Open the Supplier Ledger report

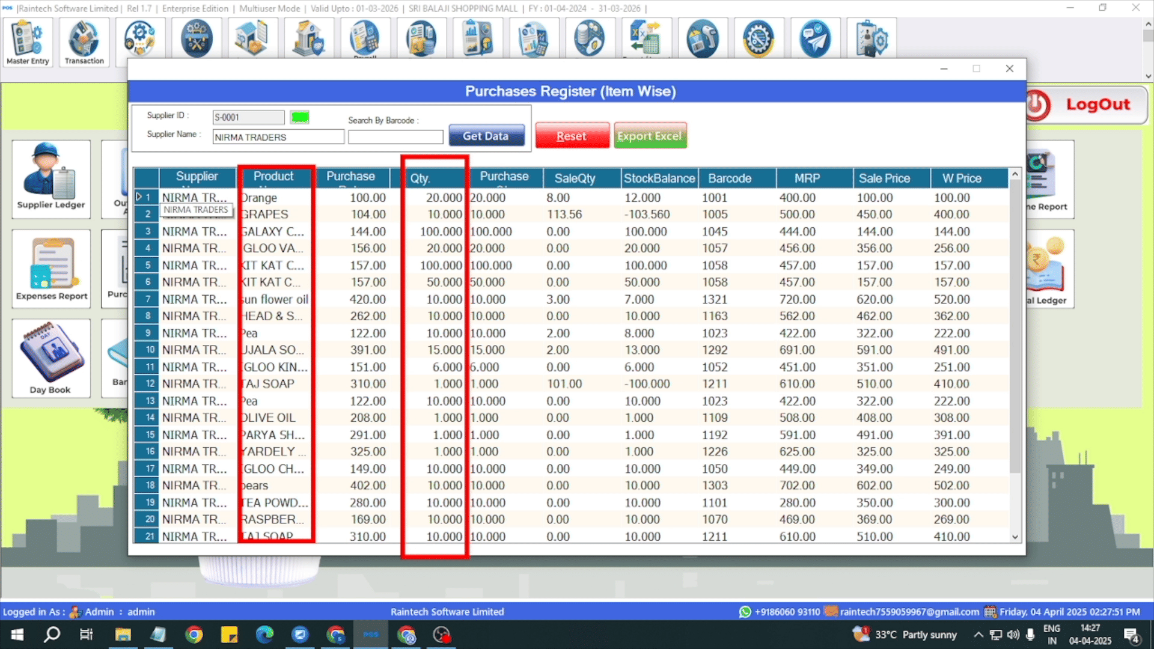tap(51, 178)
